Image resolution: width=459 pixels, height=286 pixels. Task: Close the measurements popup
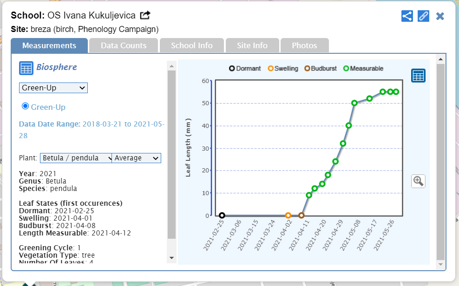coord(440,16)
